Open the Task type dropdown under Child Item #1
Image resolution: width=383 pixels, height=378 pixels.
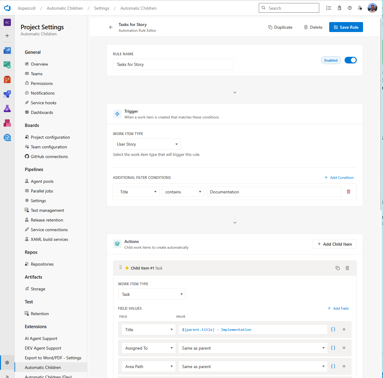(x=152, y=294)
